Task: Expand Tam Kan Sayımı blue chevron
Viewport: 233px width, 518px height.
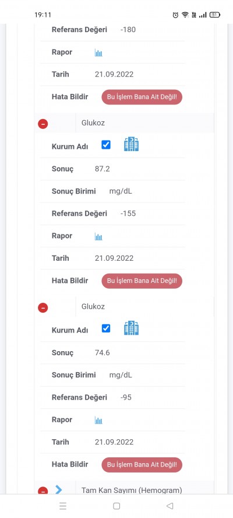Action: point(59,489)
